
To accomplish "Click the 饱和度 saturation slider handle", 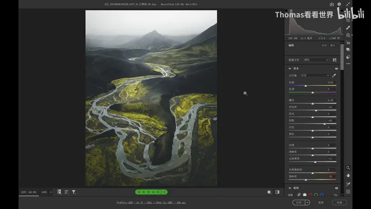I will coord(306,180).
